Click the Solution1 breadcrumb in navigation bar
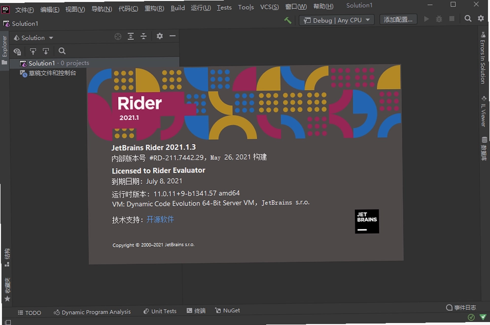Image resolution: width=490 pixels, height=325 pixels. click(x=21, y=24)
